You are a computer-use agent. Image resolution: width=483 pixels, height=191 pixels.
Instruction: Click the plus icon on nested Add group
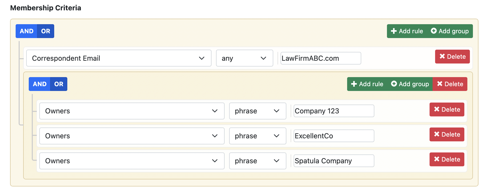tap(394, 84)
